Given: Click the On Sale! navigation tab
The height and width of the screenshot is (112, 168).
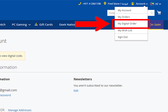Looking at the screenshot, I should (155, 25).
